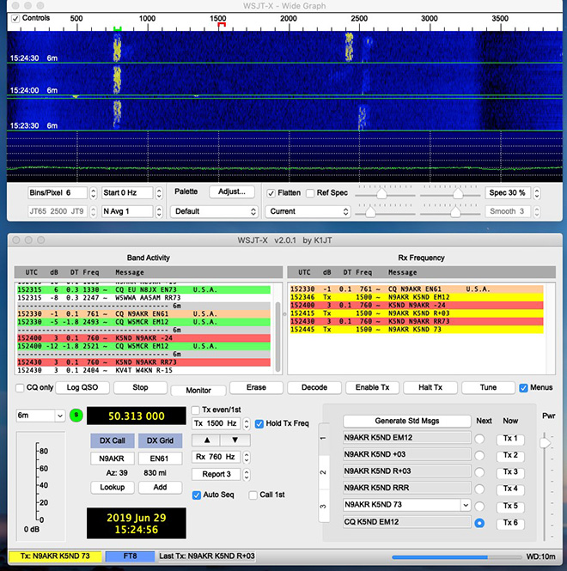Click the selected Next radio for CQ K5ND EM12
The image size is (567, 571).
pyautogui.click(x=479, y=523)
